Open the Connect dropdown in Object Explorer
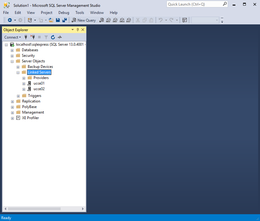 pyautogui.click(x=12, y=37)
